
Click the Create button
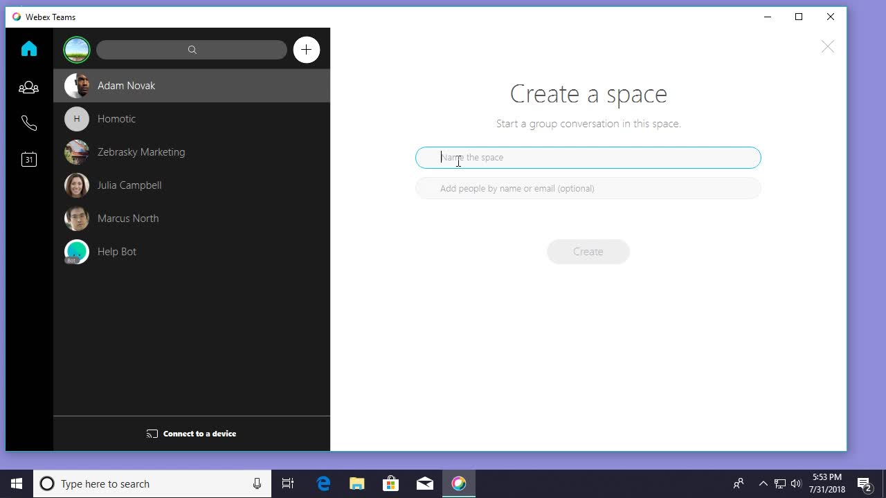588,252
